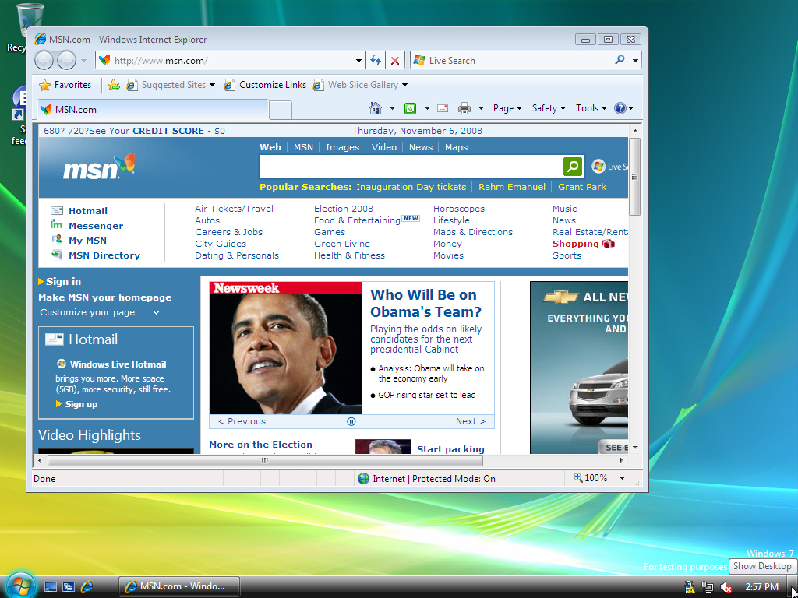The height and width of the screenshot is (598, 798).
Task: Open the Hotmail link
Action: click(88, 211)
